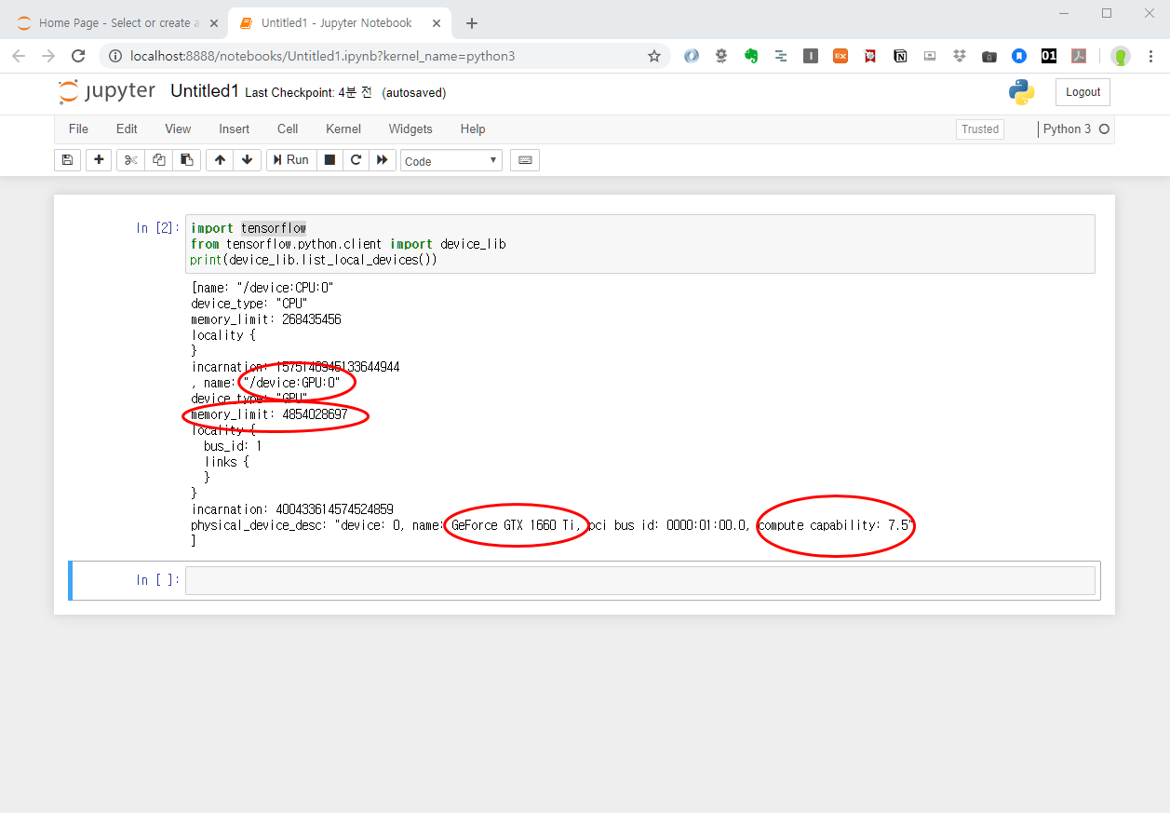
Task: Go back in browser history
Action: [x=20, y=56]
